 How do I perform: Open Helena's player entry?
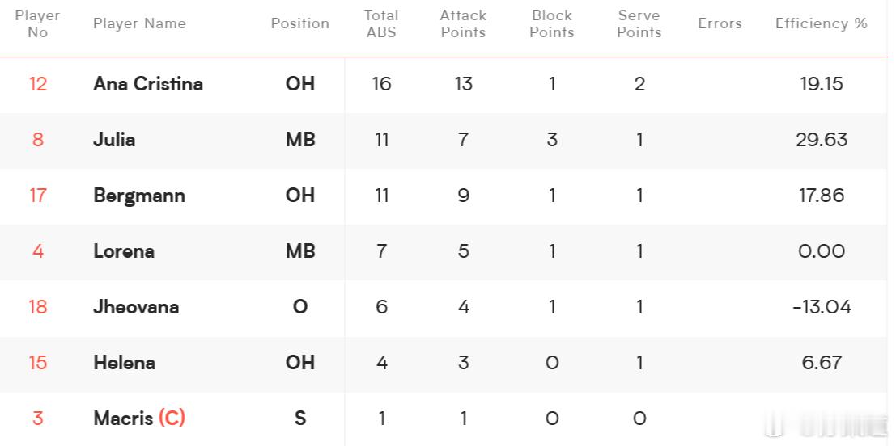(x=124, y=363)
